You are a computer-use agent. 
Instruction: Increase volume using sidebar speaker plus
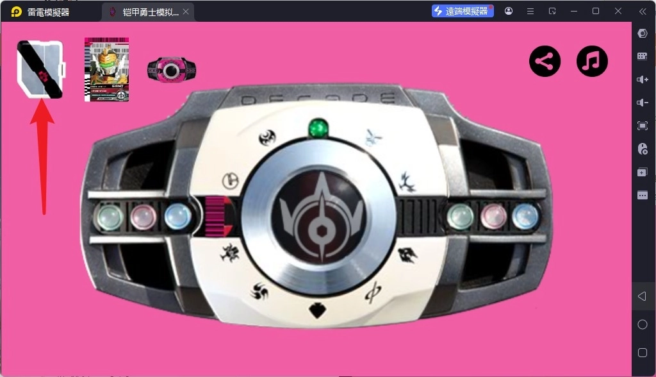[x=643, y=80]
